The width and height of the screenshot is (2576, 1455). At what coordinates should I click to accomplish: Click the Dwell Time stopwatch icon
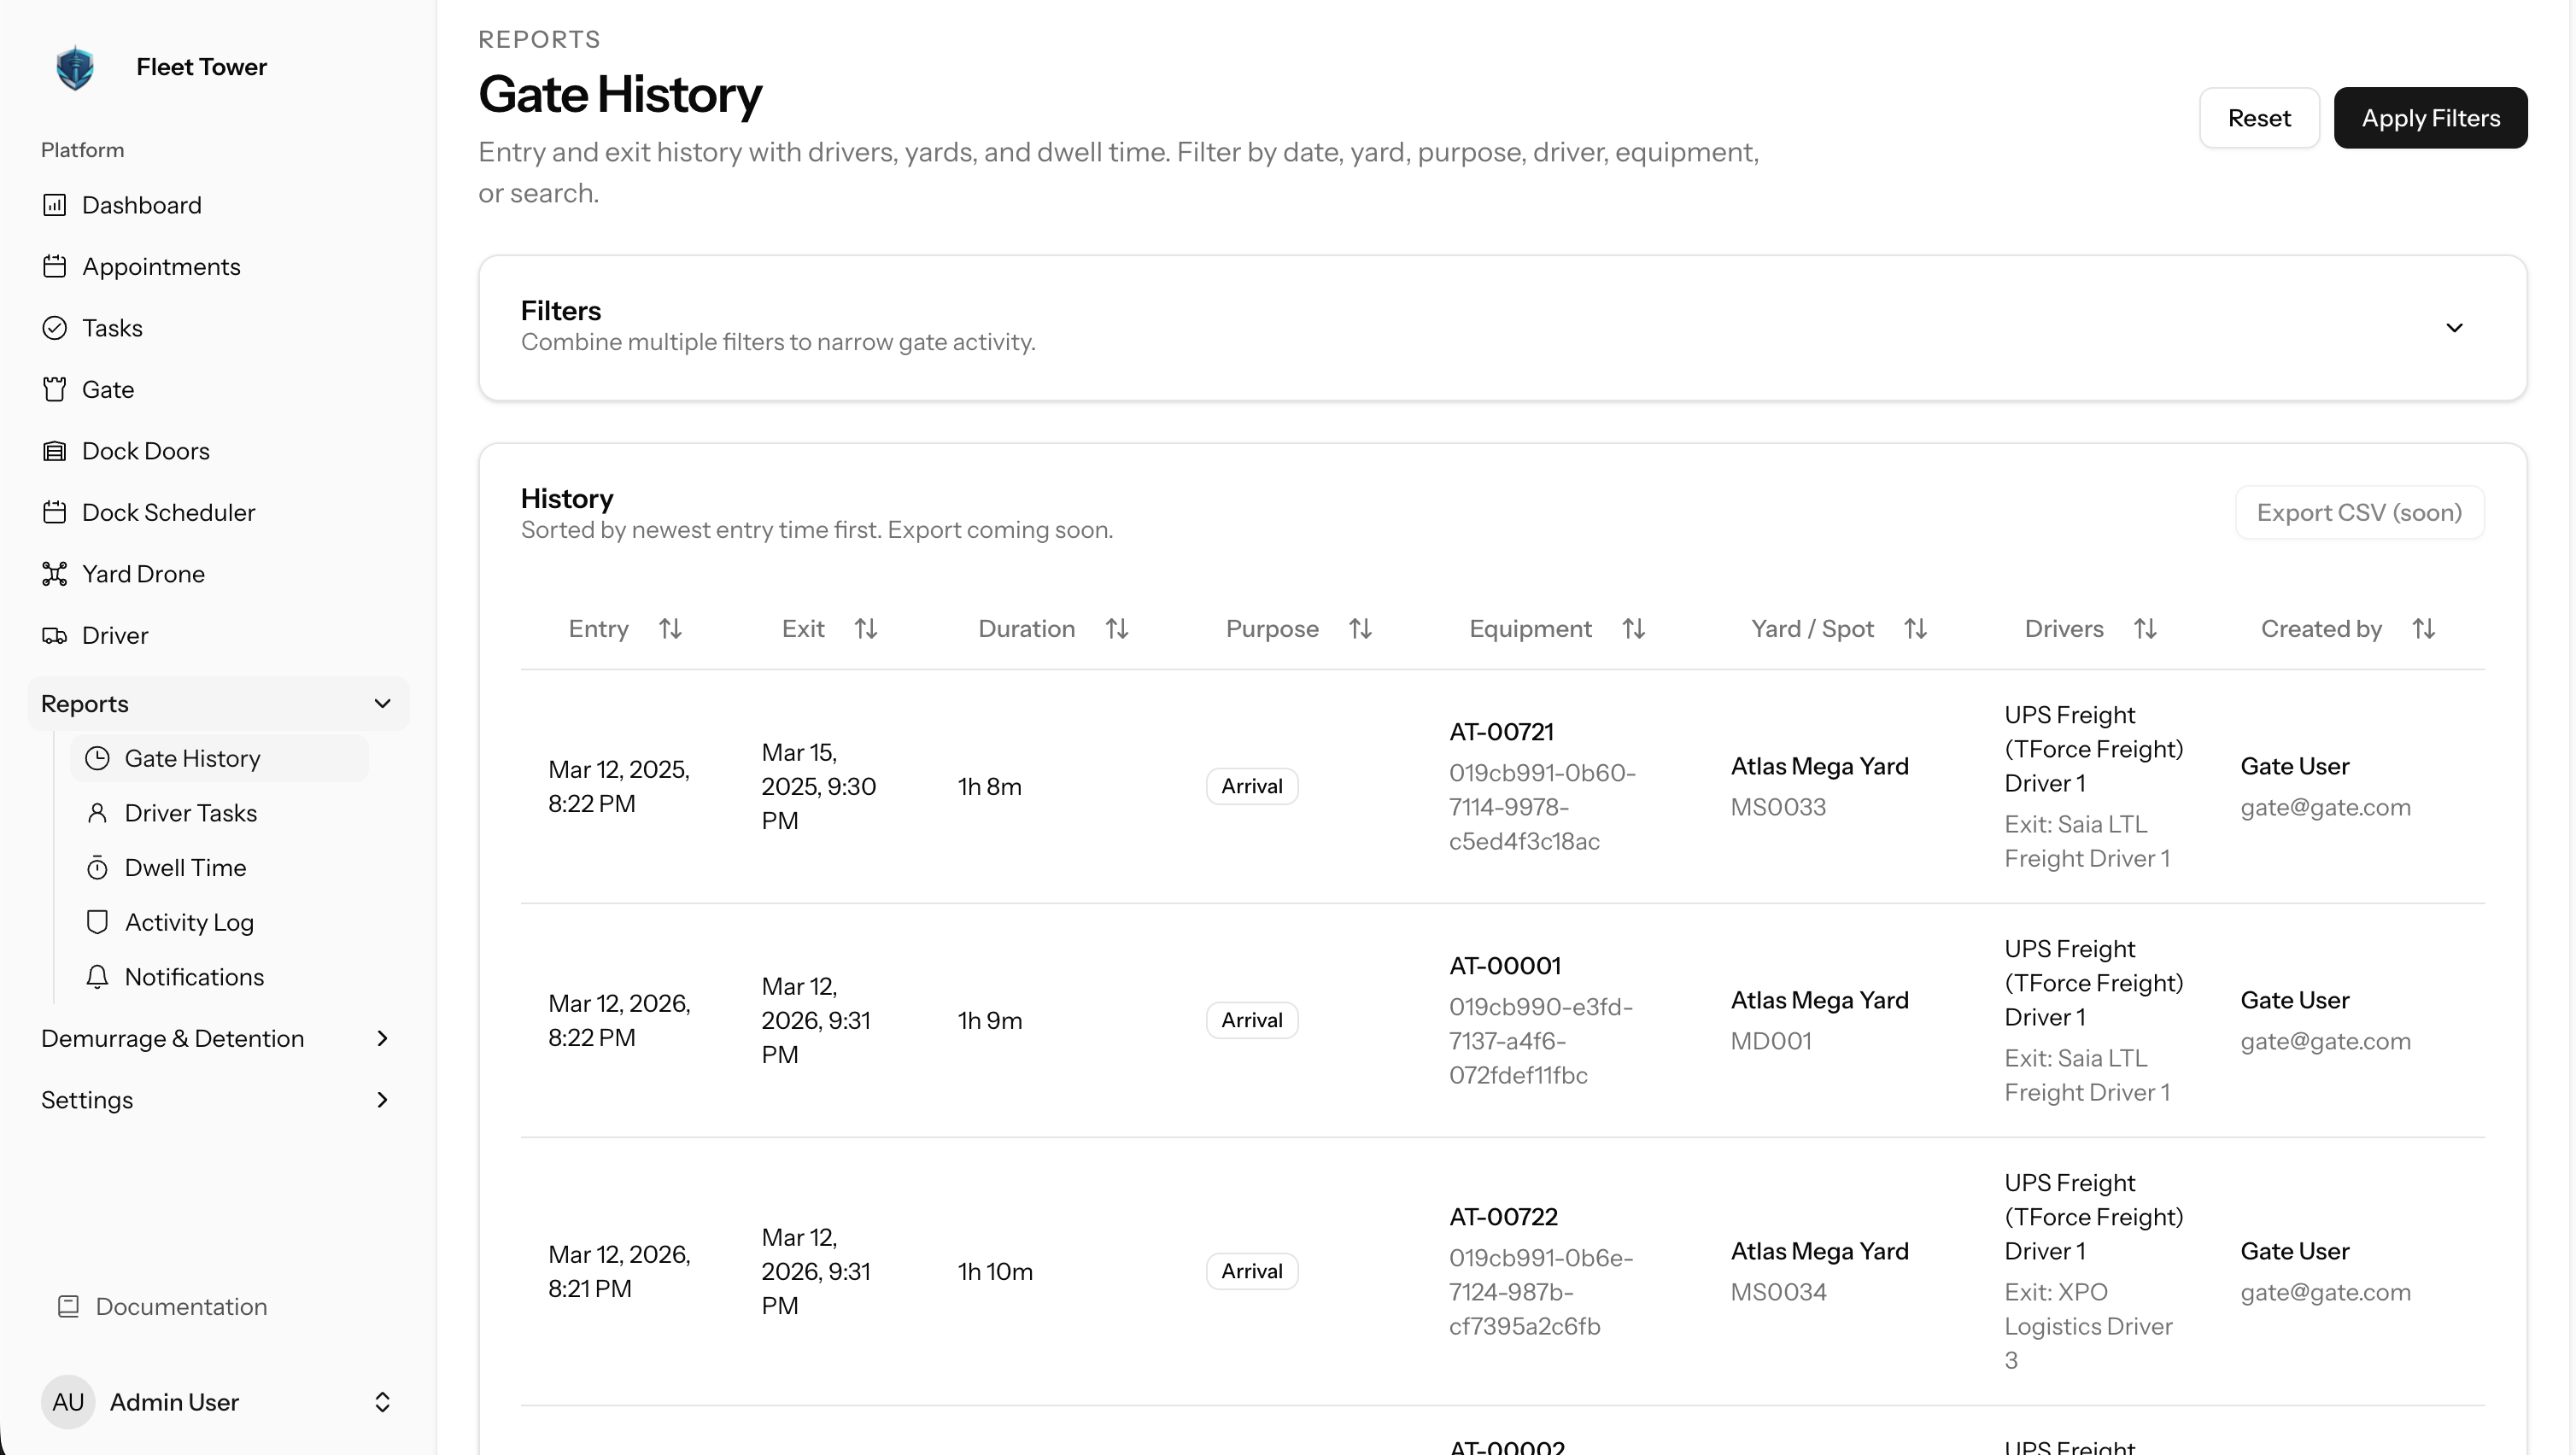point(97,868)
